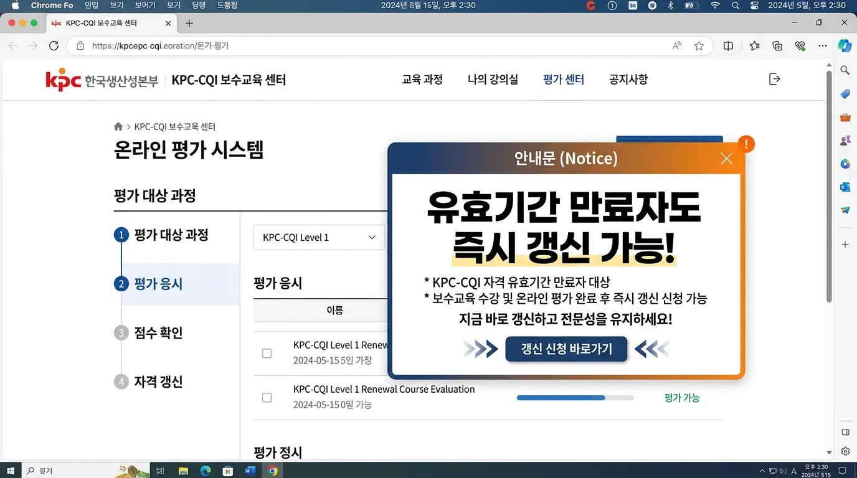Add page to favorites with star icon
This screenshot has width=857, height=478.
[x=699, y=45]
